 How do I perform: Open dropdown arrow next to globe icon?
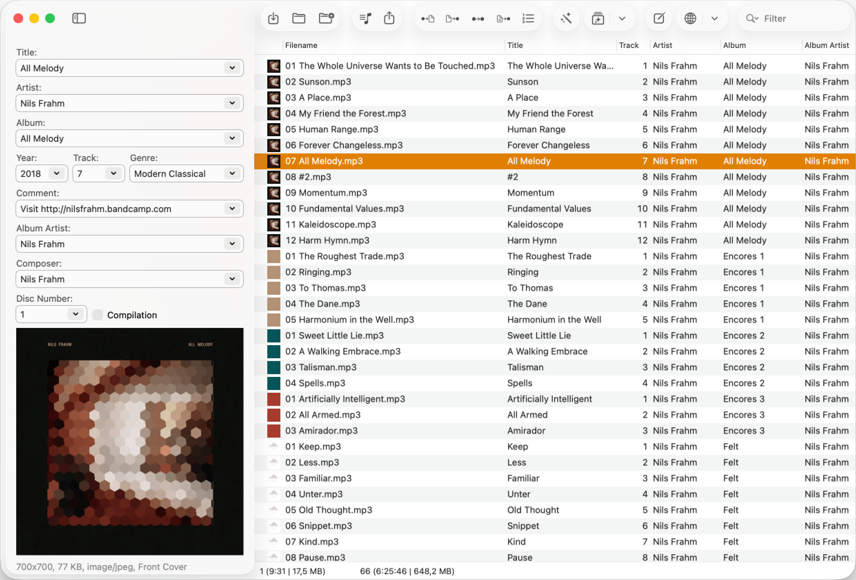(x=714, y=18)
